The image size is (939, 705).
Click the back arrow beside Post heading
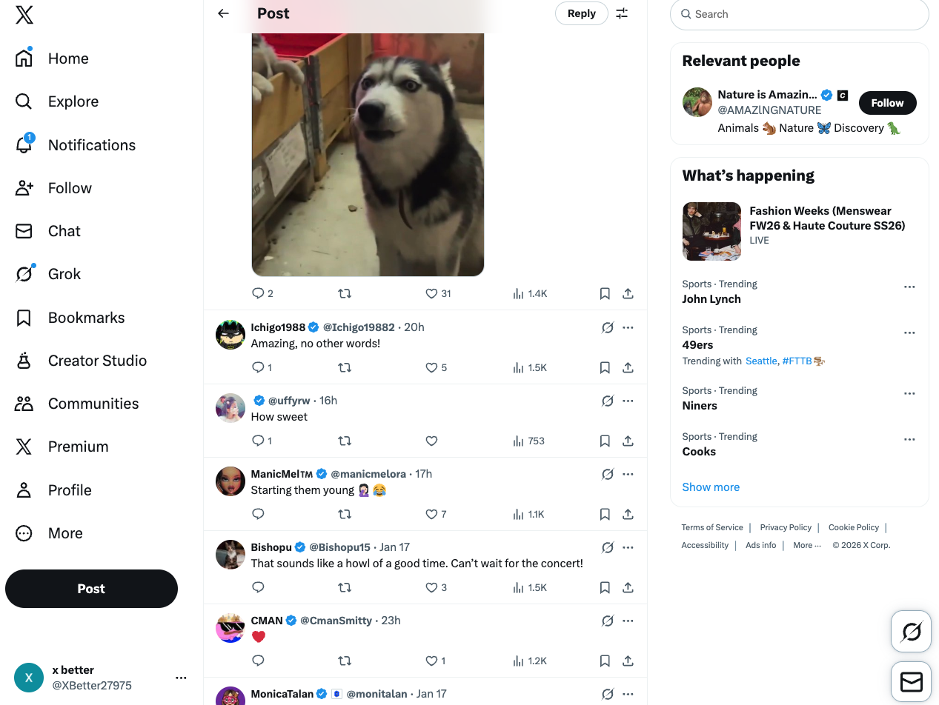tap(223, 13)
